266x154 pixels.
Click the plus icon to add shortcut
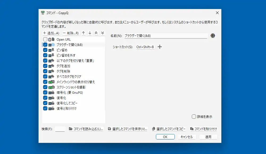click(x=160, y=47)
